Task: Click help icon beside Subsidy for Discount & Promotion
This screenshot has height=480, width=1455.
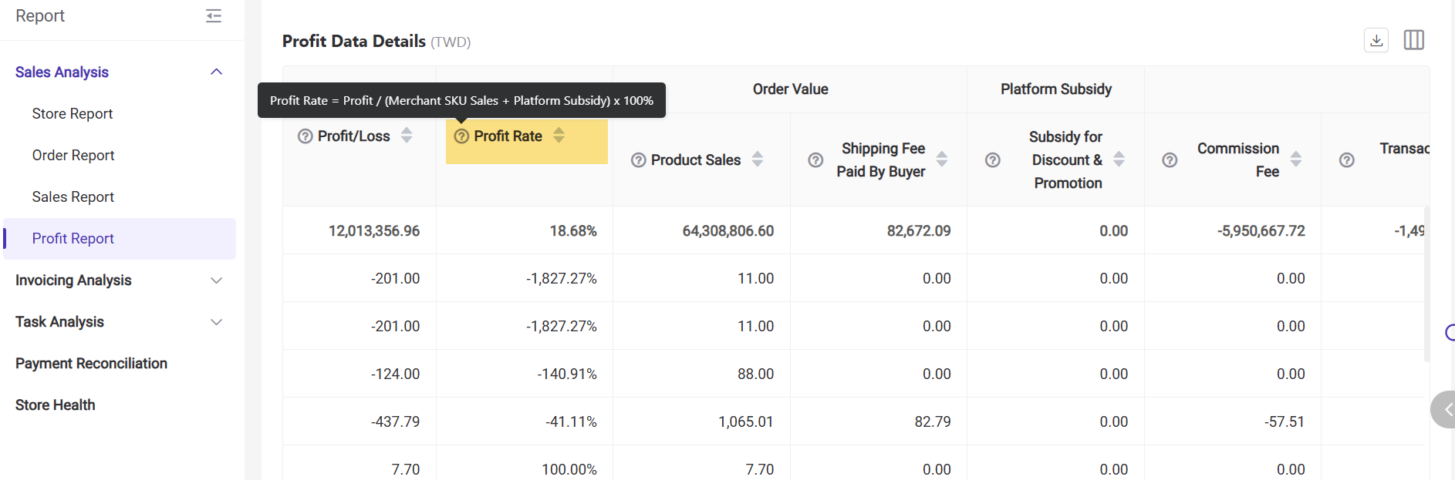Action: click(x=993, y=160)
